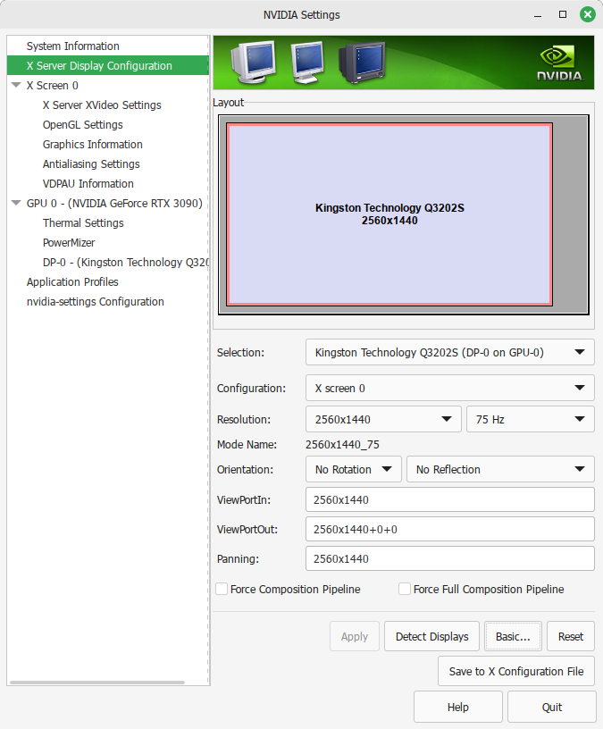Click the Reset button
Viewport: 603px width, 729px height.
pos(571,636)
